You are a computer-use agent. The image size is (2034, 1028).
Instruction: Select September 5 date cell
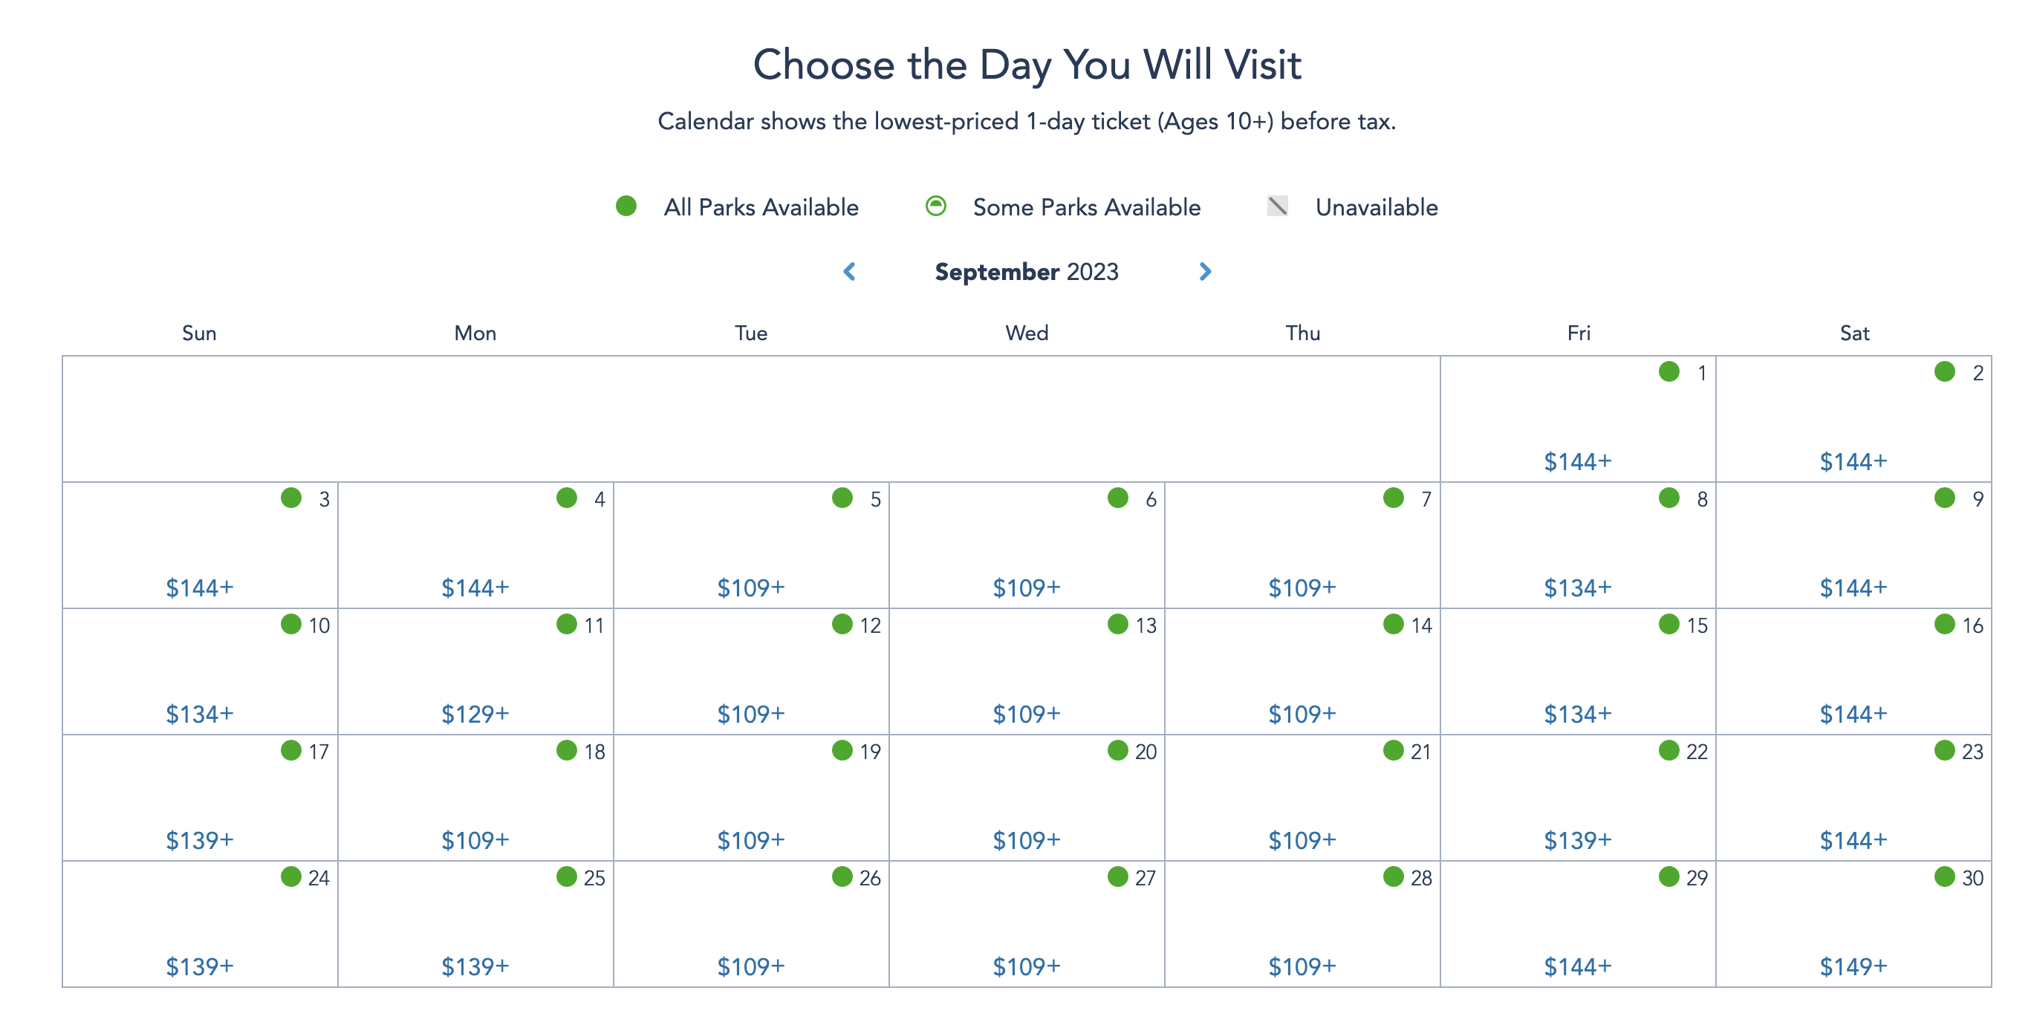click(x=751, y=544)
